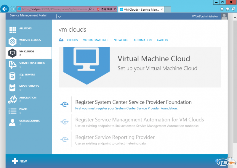Open the All Items grid icon
The height and width of the screenshot is (168, 237).
point(12,30)
